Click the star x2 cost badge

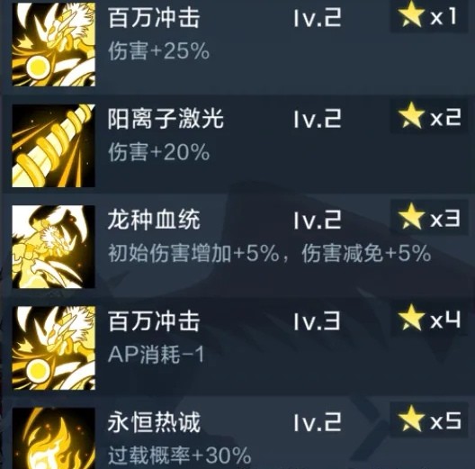[x=428, y=117]
